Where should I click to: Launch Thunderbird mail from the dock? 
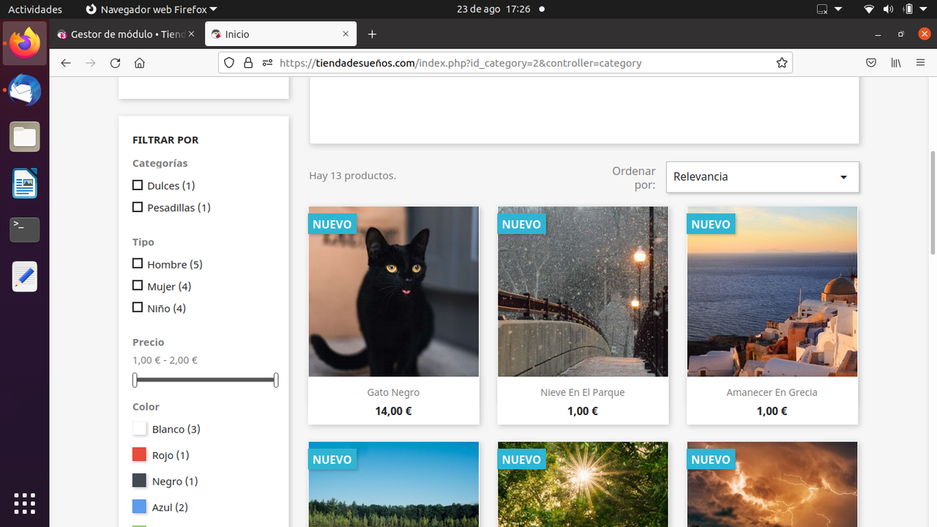pyautogui.click(x=25, y=90)
